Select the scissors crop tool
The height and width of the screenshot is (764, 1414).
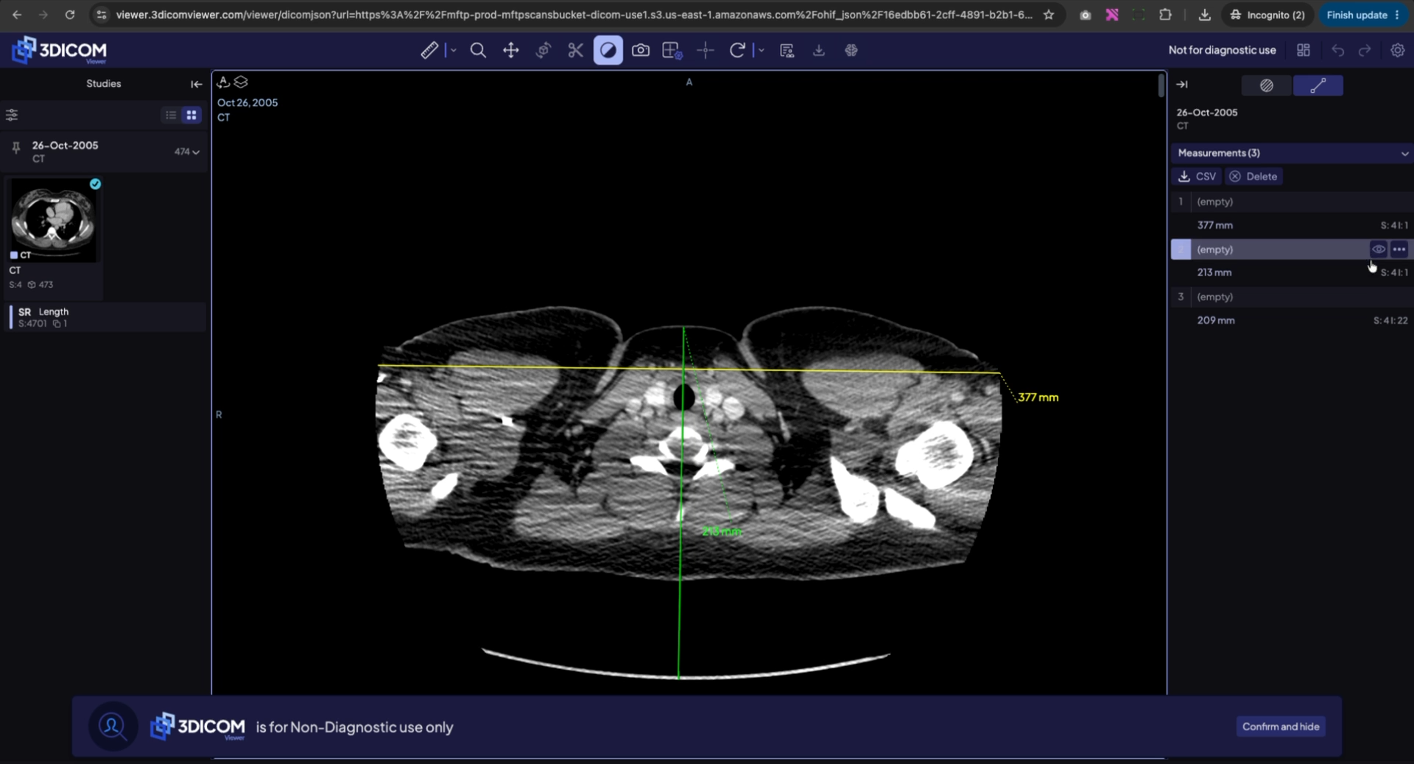point(575,50)
